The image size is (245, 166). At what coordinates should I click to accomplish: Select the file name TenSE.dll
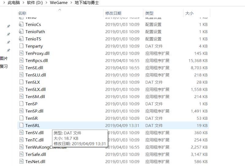coord(34,68)
